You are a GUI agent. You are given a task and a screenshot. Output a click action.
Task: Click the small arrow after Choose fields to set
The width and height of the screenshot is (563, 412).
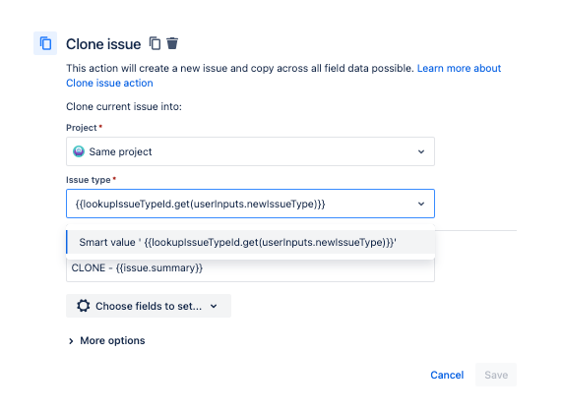[x=214, y=306]
